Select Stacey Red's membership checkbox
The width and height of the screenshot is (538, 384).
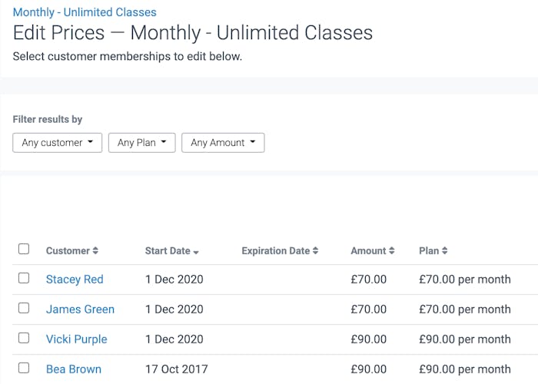point(24,278)
